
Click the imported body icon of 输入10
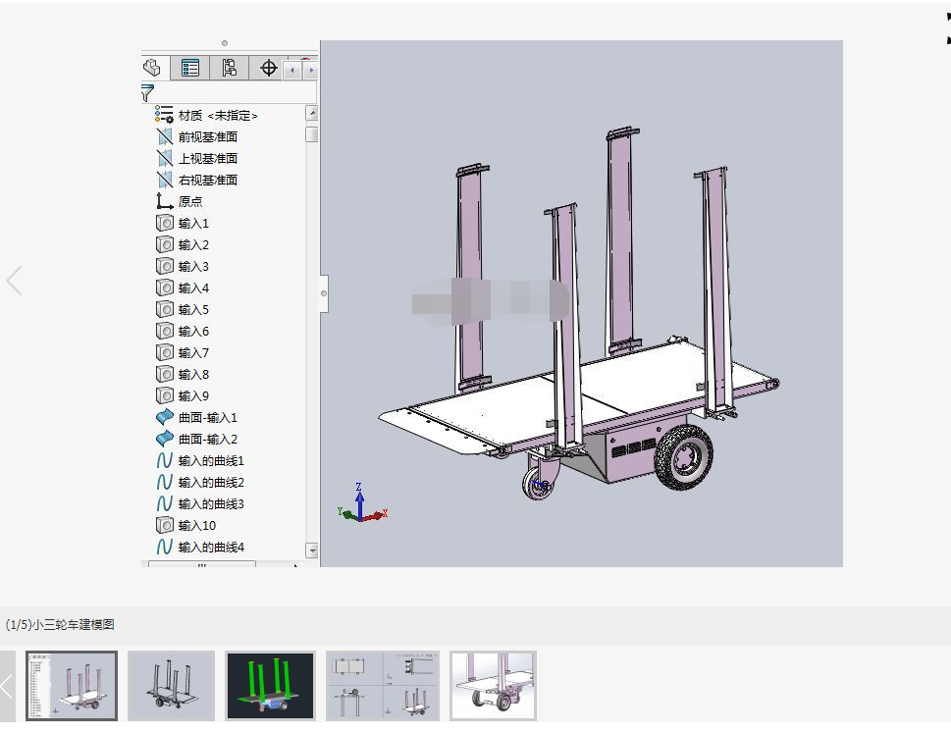(x=164, y=525)
